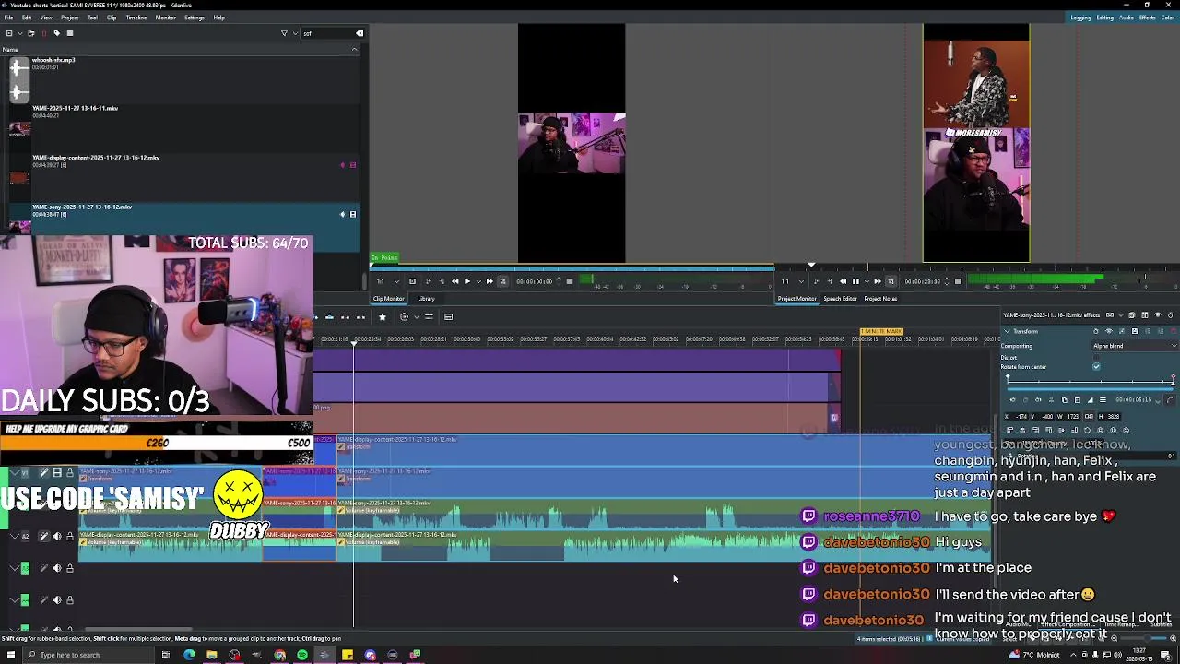Clear the bin search field
The width and height of the screenshot is (1180, 664).
[x=360, y=33]
